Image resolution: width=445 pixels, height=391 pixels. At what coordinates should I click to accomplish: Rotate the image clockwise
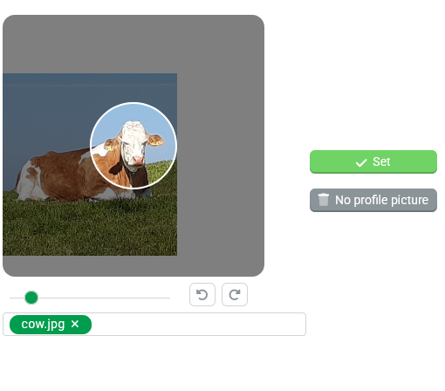tap(235, 294)
